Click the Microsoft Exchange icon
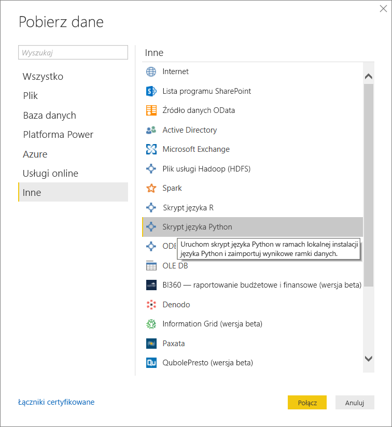The width and height of the screenshot is (392, 427). (151, 149)
